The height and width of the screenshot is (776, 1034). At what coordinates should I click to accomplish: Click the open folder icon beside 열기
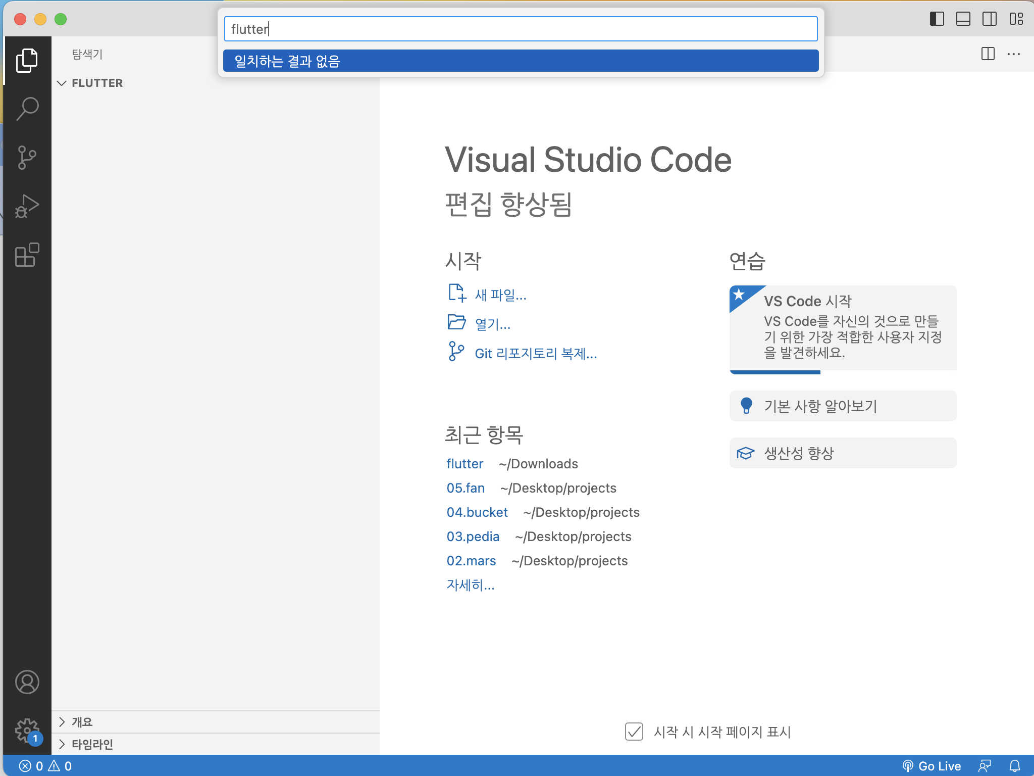[457, 322]
